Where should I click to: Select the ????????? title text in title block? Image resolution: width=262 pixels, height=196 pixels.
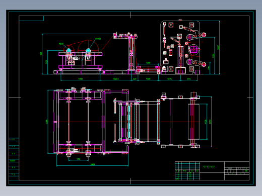click(209, 167)
